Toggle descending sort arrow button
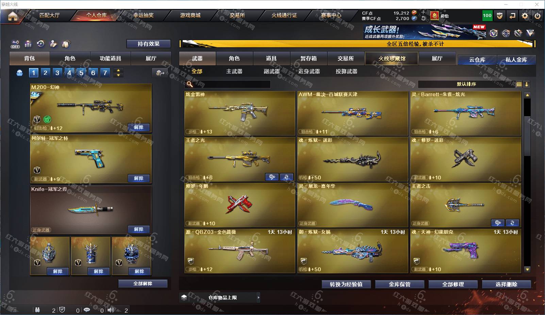Screen dimensions: 545x315 [527, 84]
